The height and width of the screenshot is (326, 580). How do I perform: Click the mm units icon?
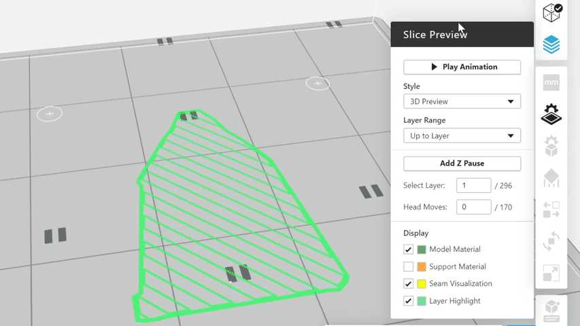[x=551, y=82]
